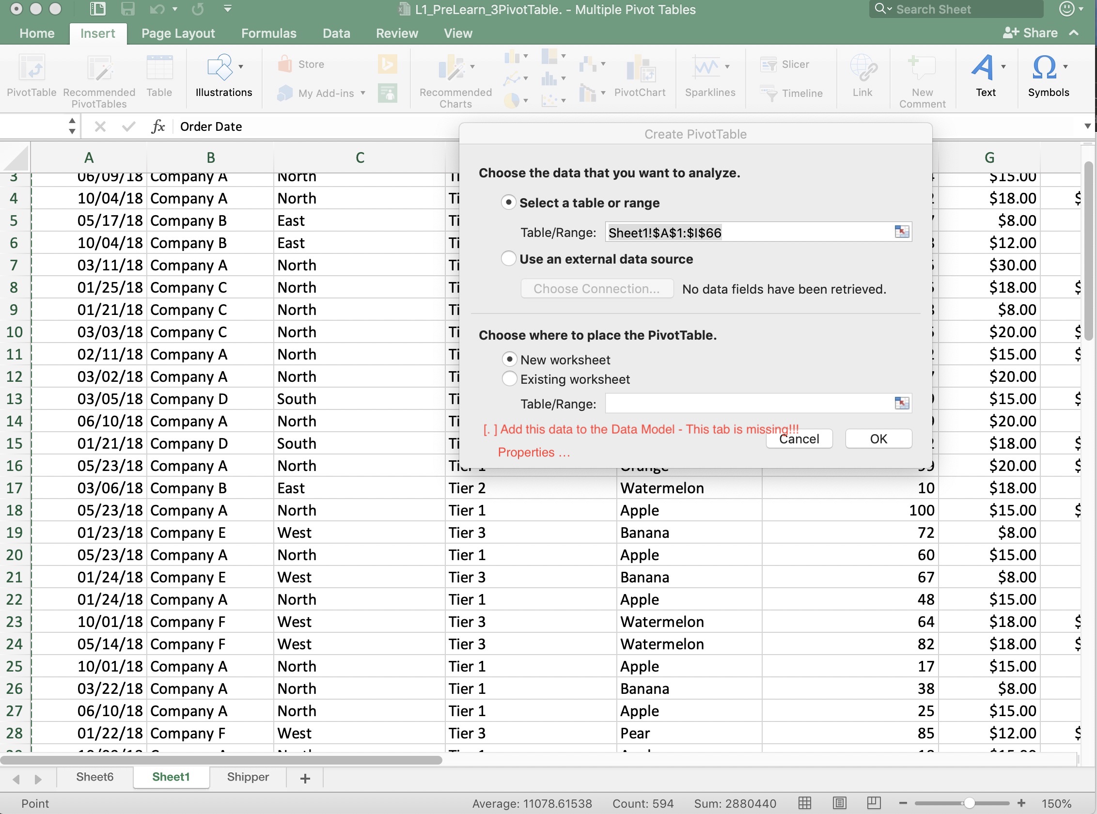The width and height of the screenshot is (1097, 814).
Task: Click the Sparklines icon
Action: point(705,68)
